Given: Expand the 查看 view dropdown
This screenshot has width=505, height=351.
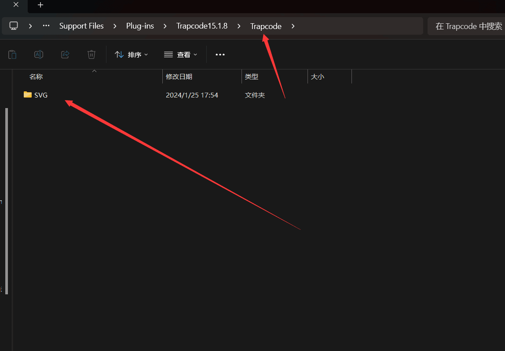Looking at the screenshot, I should click(x=181, y=54).
